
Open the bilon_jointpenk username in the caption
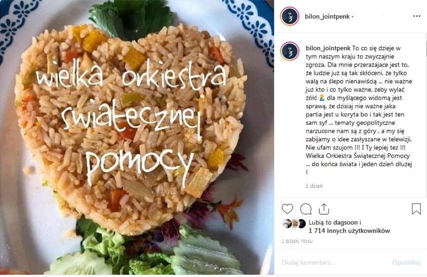(328, 48)
